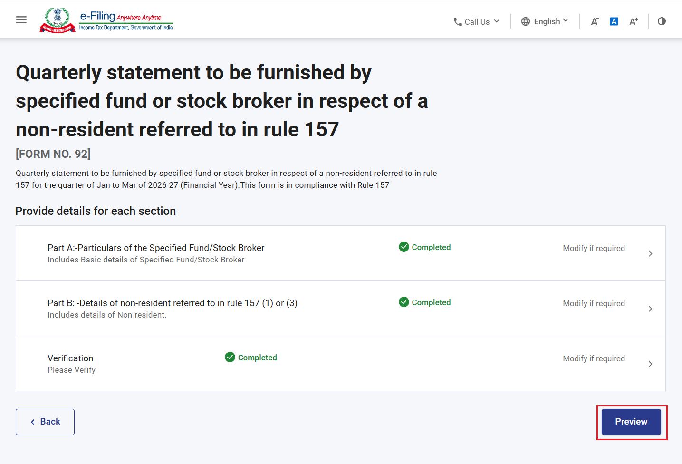Click the globe language icon
Image resolution: width=682 pixels, height=464 pixels.
(x=526, y=21)
